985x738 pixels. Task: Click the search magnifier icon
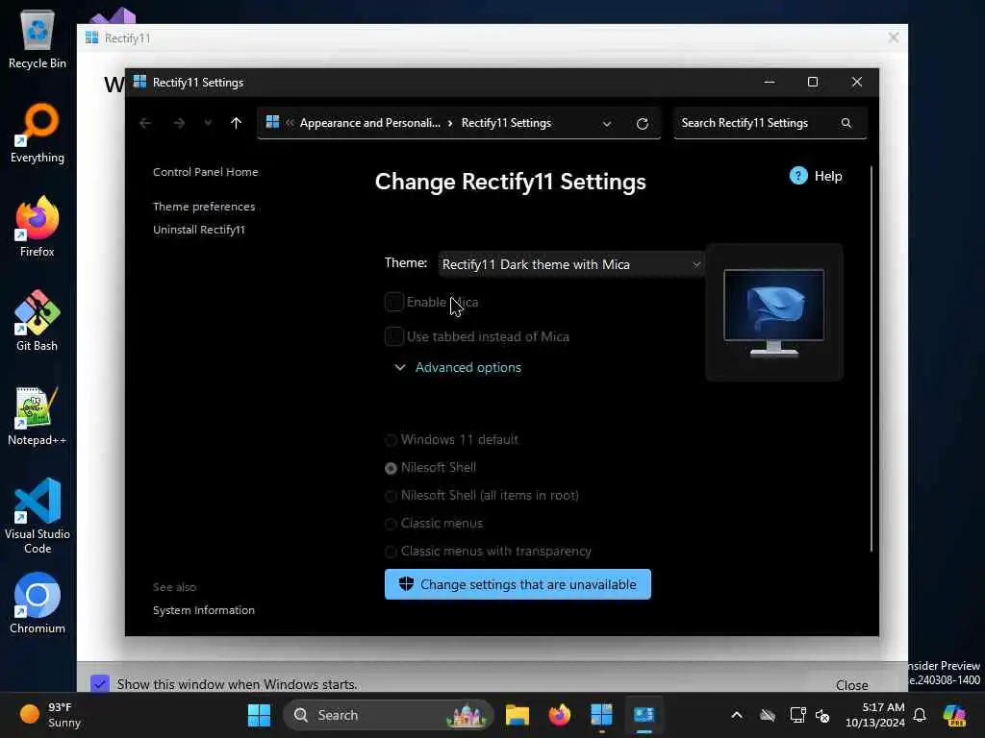click(846, 123)
